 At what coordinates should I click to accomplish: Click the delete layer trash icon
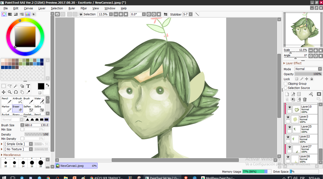point(305,100)
